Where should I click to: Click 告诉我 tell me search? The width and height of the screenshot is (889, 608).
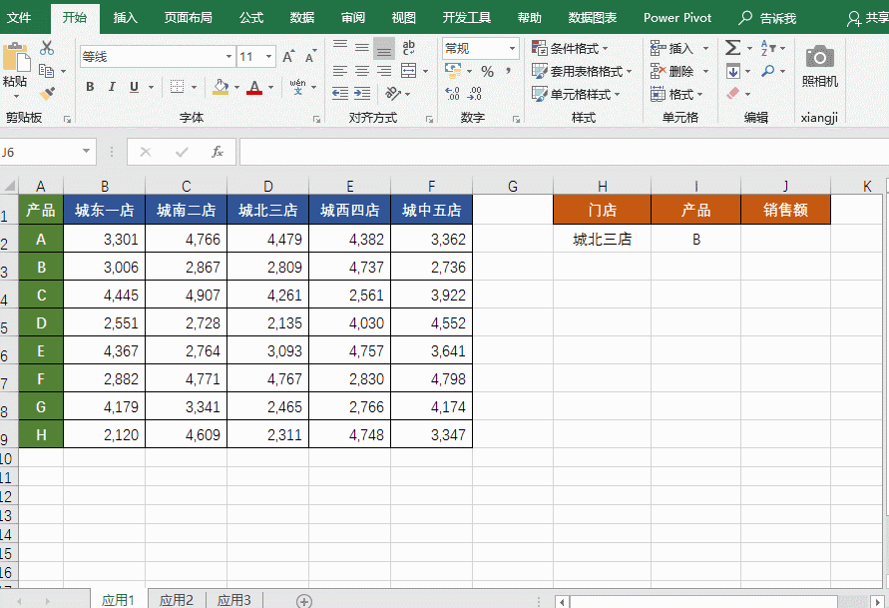(x=767, y=18)
